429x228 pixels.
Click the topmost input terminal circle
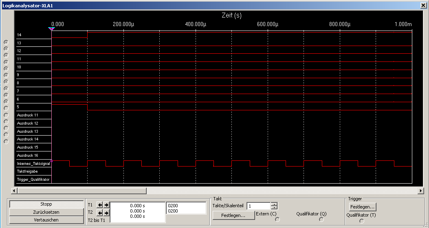click(6, 42)
